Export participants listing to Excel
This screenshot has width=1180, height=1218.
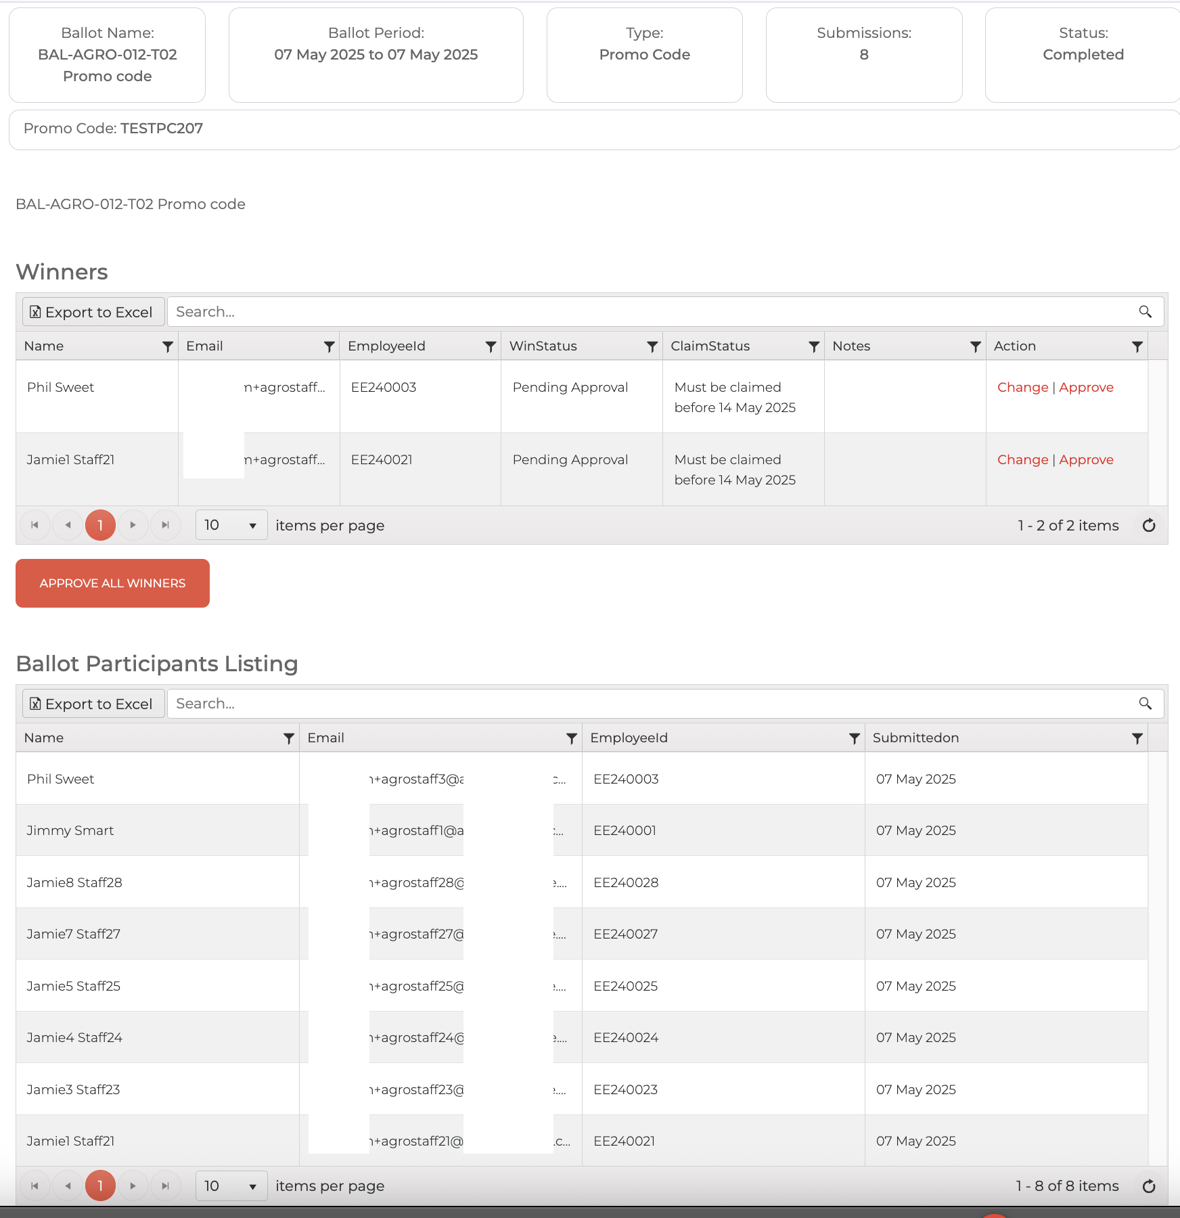click(x=93, y=704)
